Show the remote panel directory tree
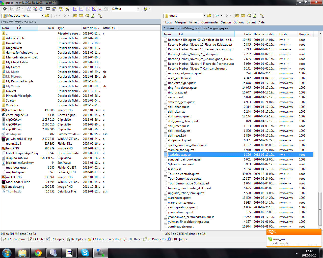The image size is (323, 258). coord(262,16)
